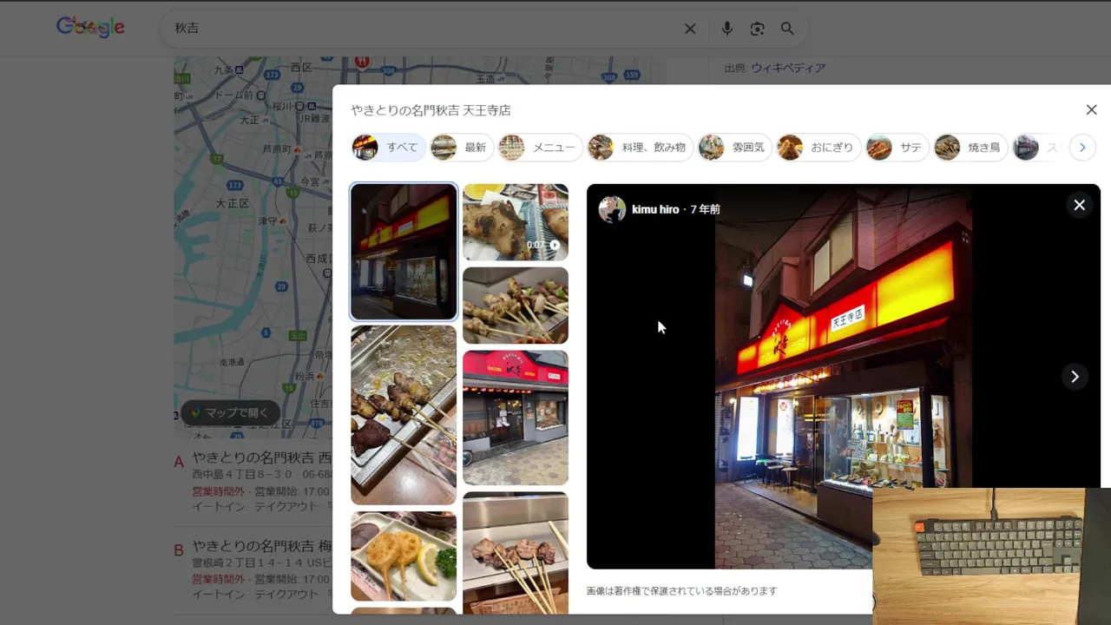Start voice search with microphone icon
The height and width of the screenshot is (625, 1111).
tap(727, 29)
